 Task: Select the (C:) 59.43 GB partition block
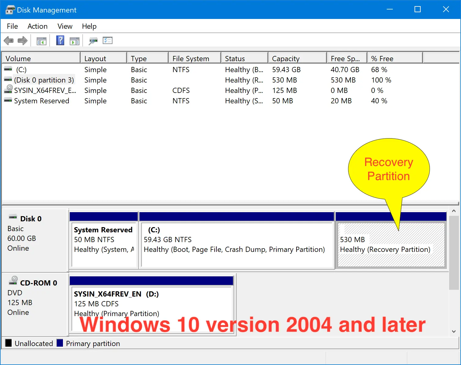click(x=237, y=241)
